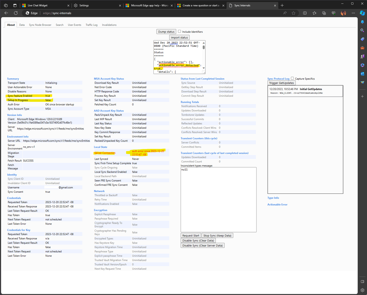The image size is (367, 295).
Task: Click the Trigger GetUpdates button
Action: coord(281,83)
